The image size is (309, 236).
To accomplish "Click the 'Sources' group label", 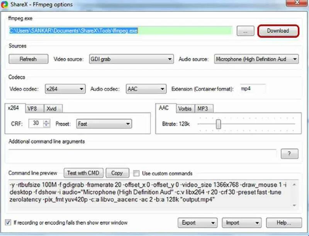I will 17,46.
